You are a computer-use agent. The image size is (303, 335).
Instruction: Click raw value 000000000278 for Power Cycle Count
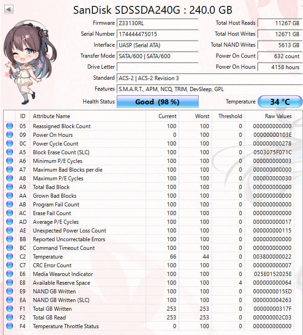click(x=272, y=144)
